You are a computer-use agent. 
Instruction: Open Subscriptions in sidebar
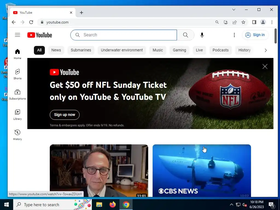tap(17, 94)
